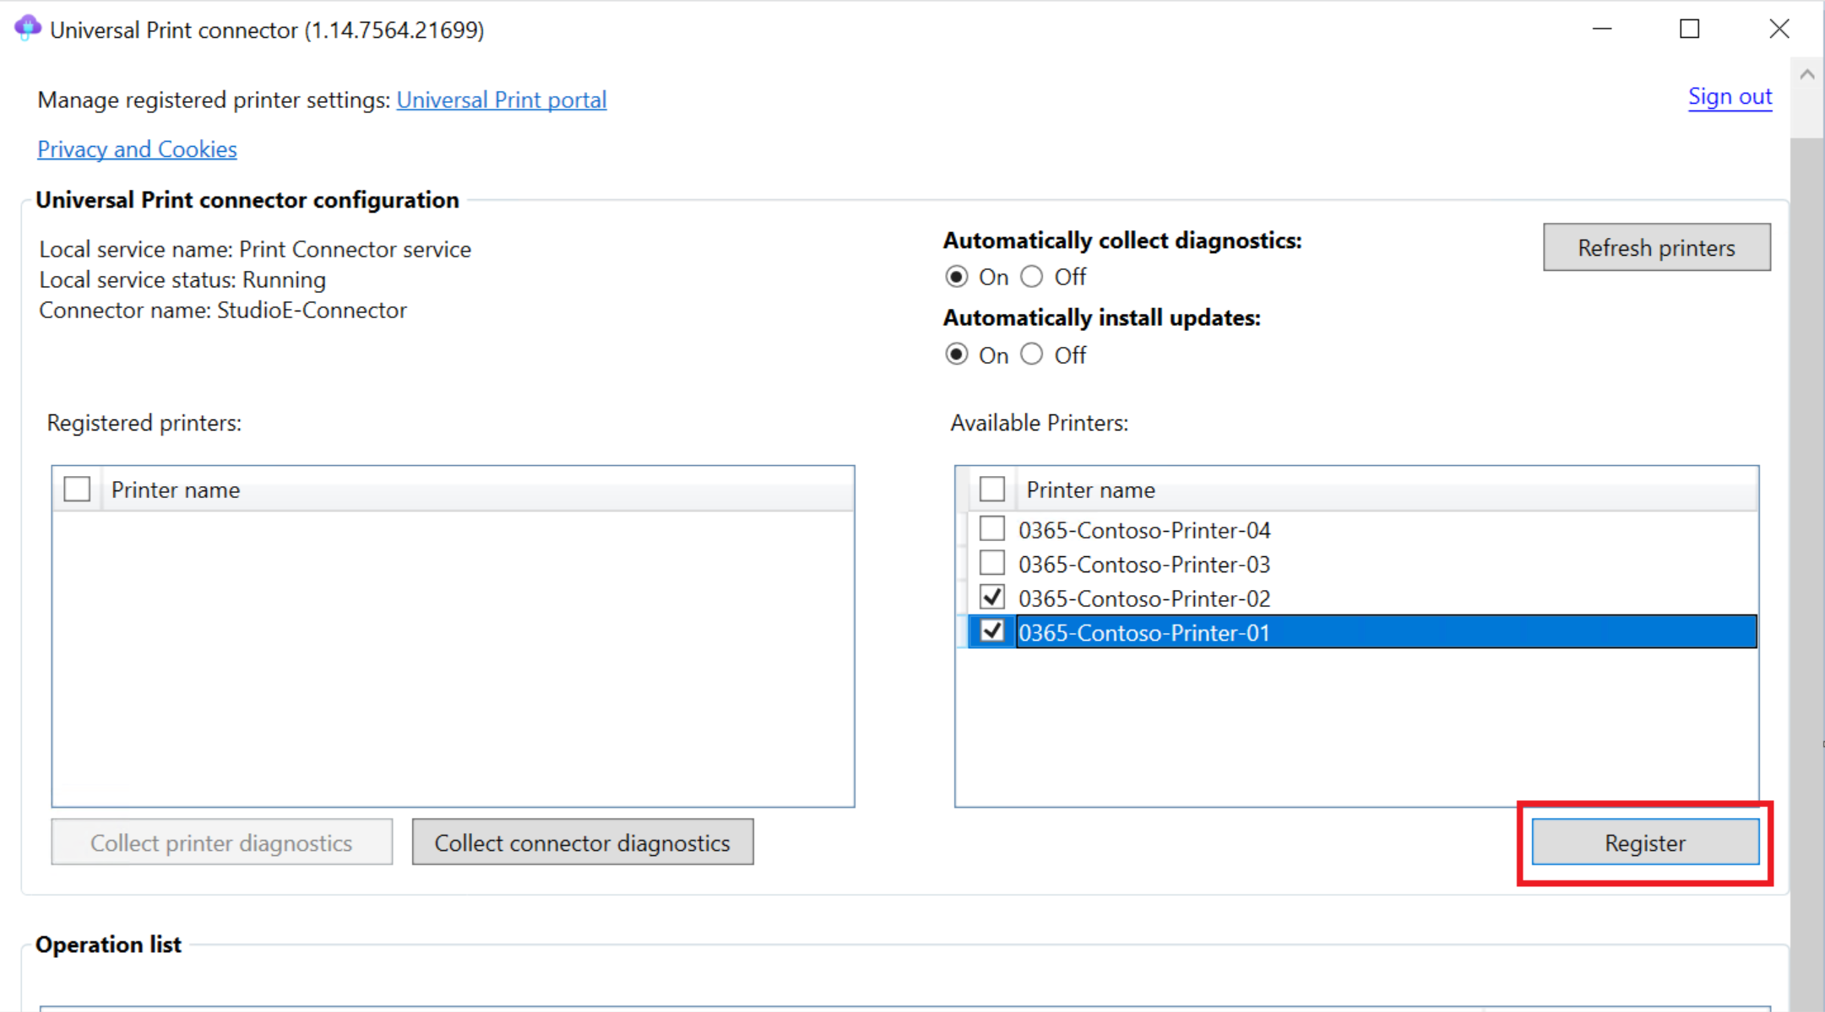Check the Printer name header checkbox
Viewport: 1825px width, 1012px height.
(991, 489)
